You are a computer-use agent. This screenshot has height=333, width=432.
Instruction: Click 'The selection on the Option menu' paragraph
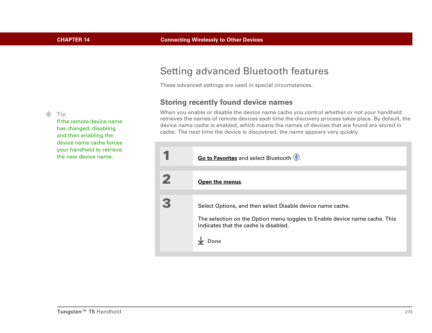pos(297,222)
